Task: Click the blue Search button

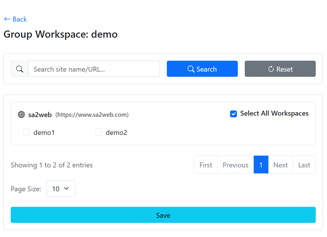Action: pos(202,69)
